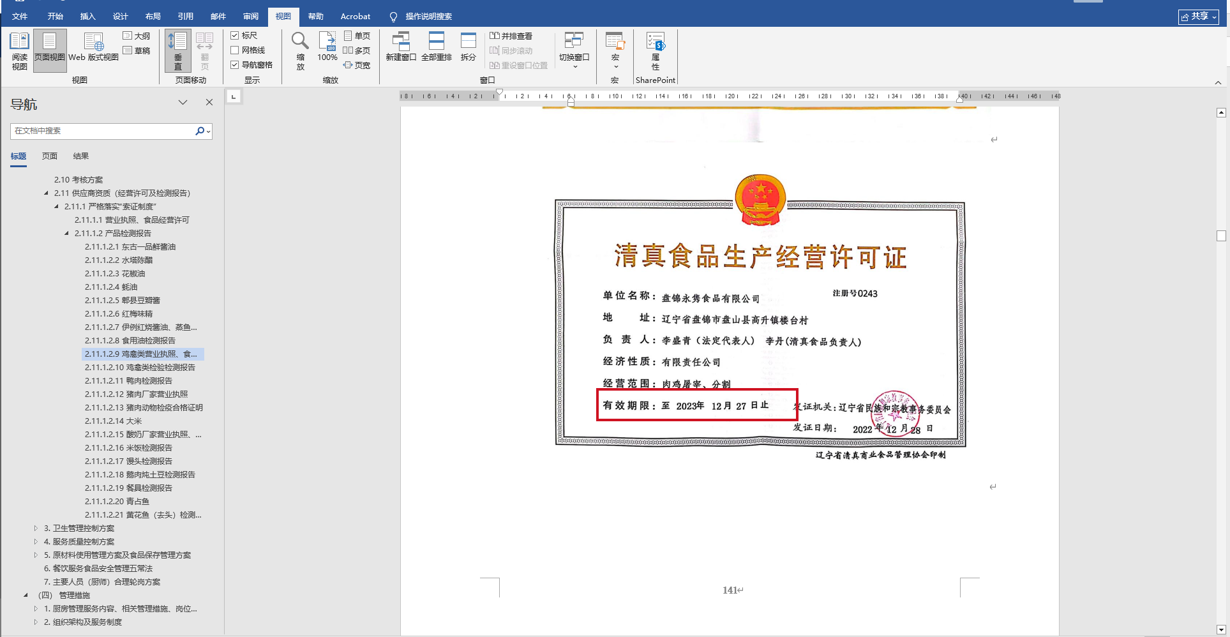Open the File menu (文件)
Viewport: 1230px width, 637px height.
click(20, 17)
